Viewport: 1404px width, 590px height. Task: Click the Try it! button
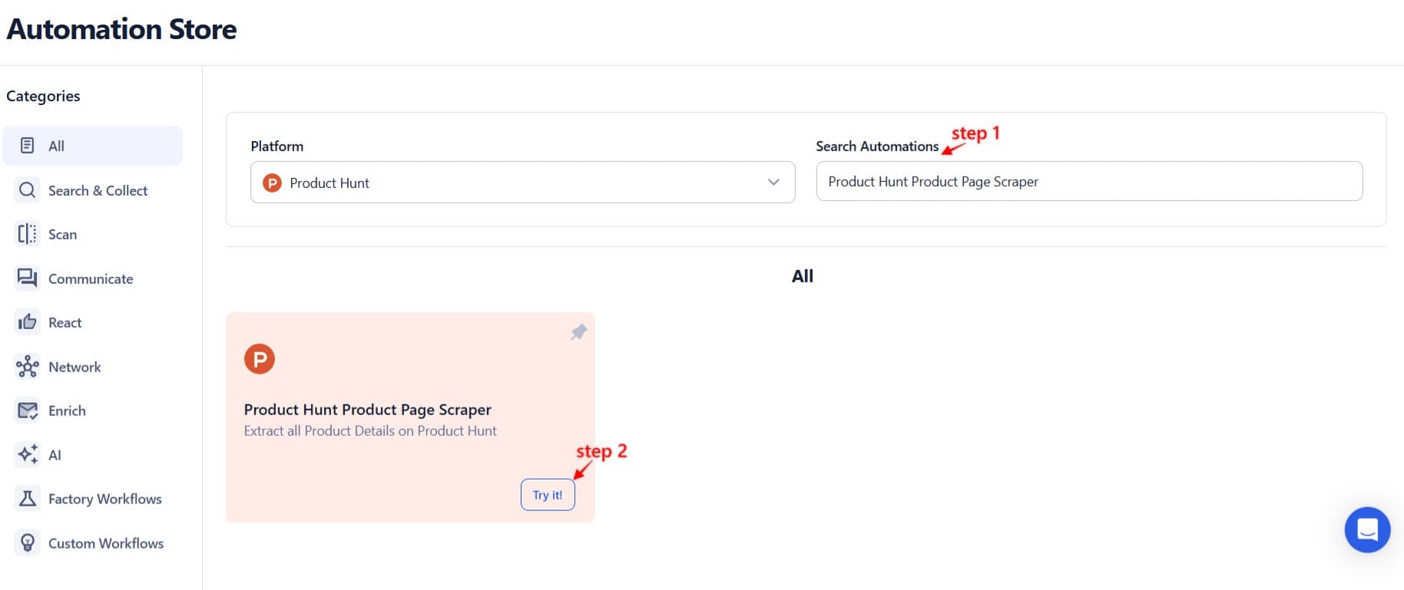point(547,494)
